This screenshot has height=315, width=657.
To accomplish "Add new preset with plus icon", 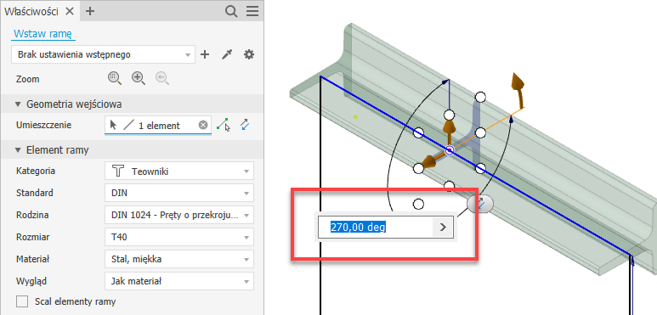I will click(205, 54).
